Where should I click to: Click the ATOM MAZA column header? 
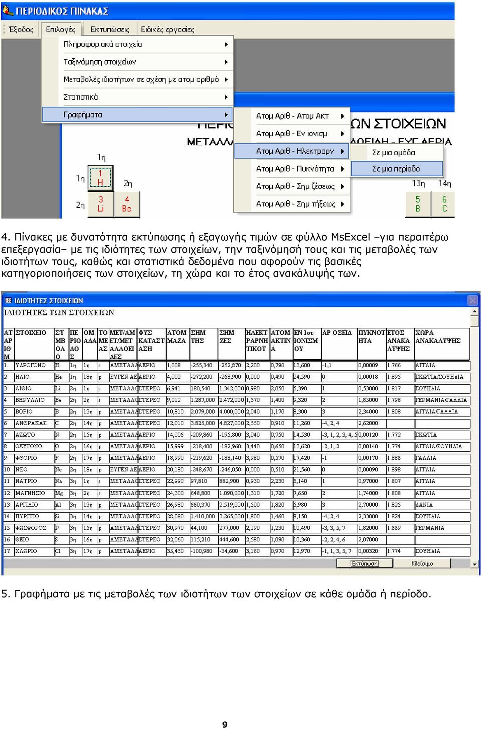tap(177, 344)
